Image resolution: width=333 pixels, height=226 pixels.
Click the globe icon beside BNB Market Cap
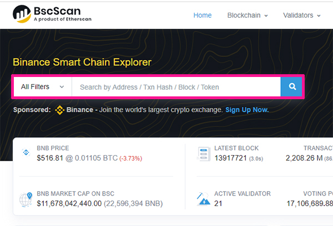click(x=26, y=199)
